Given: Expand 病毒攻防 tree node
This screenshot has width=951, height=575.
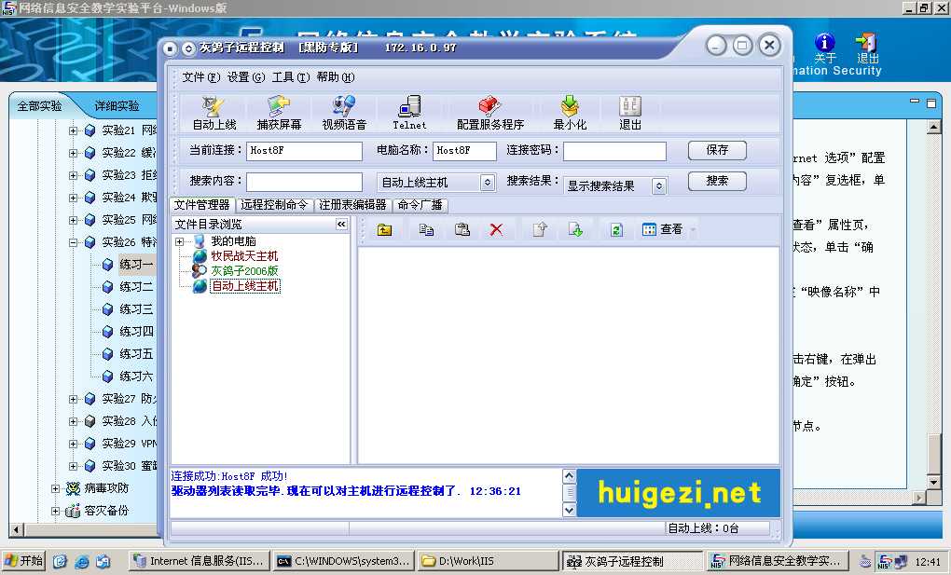Looking at the screenshot, I should coord(55,488).
